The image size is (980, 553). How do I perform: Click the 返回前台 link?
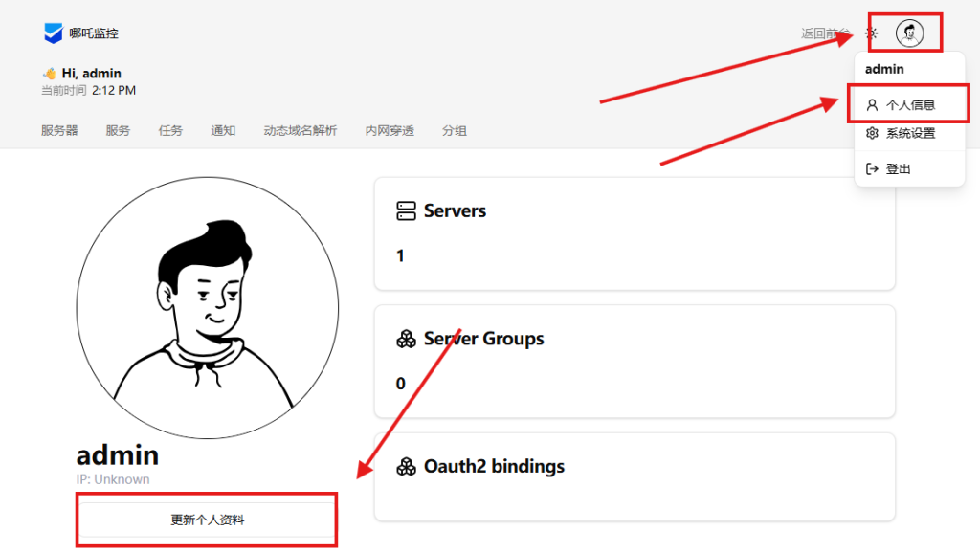coord(823,33)
